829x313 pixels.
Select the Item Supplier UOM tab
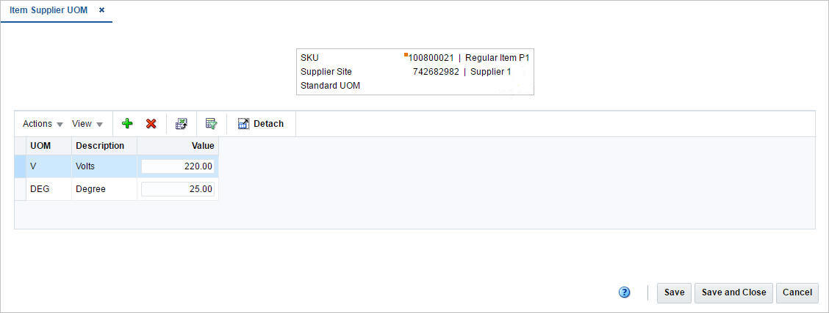pos(49,10)
